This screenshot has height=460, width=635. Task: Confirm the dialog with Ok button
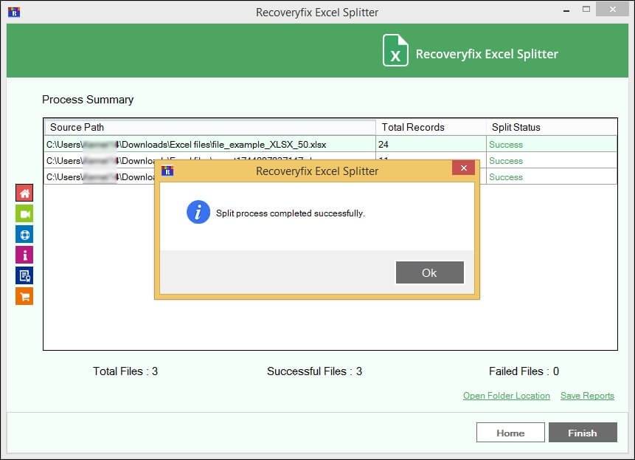coord(430,272)
